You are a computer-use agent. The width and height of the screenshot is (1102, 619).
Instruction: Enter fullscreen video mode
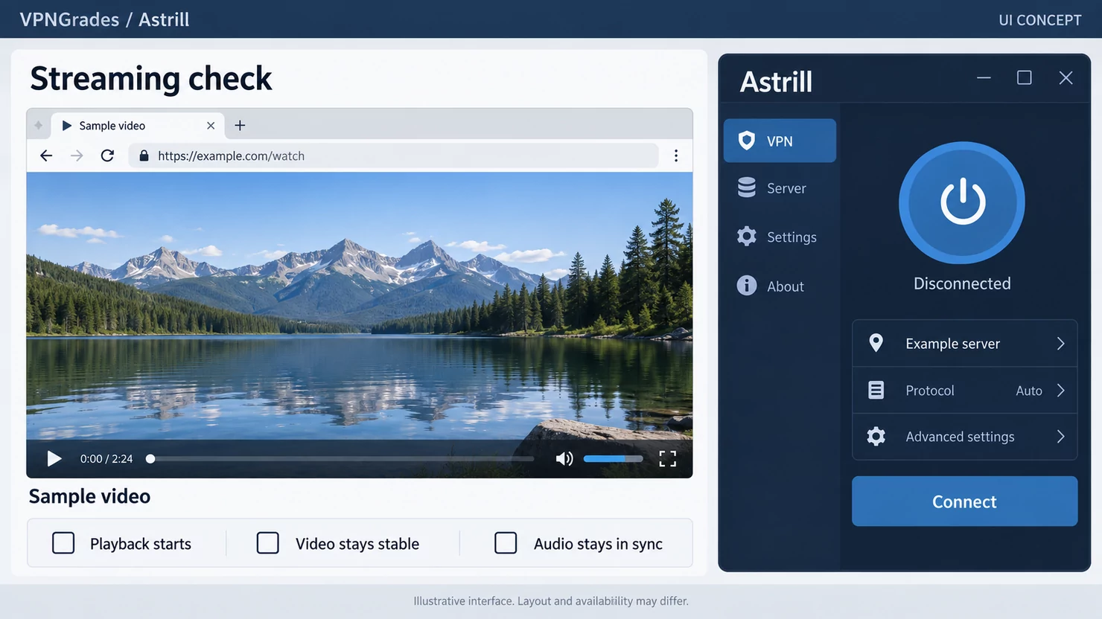(x=668, y=458)
